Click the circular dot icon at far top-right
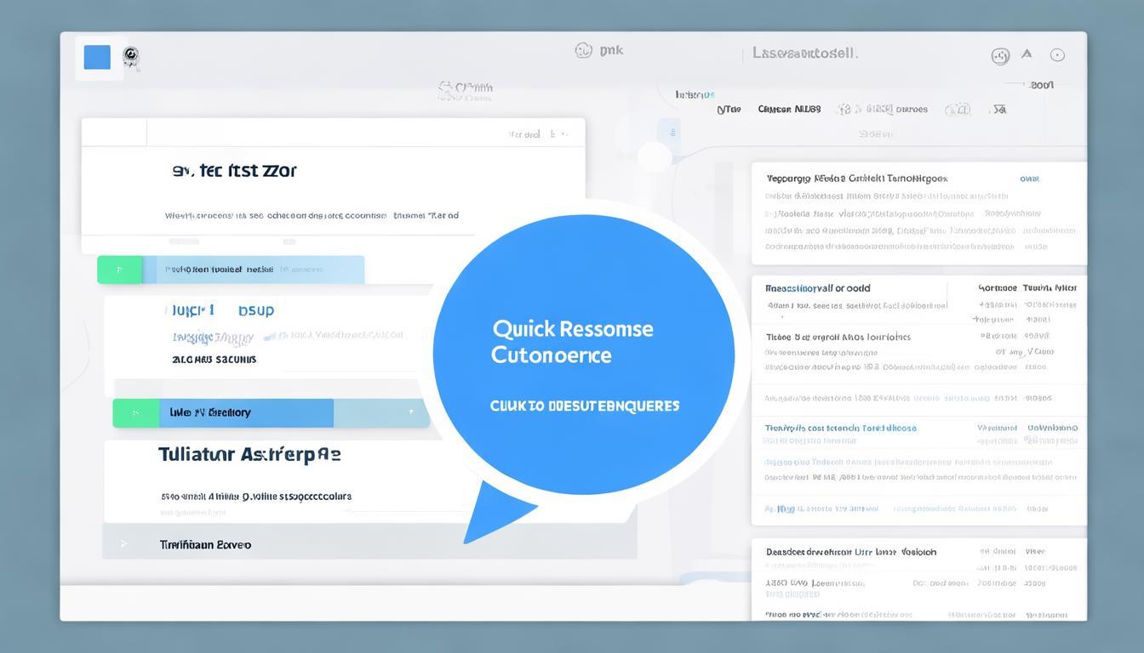 tap(1057, 55)
